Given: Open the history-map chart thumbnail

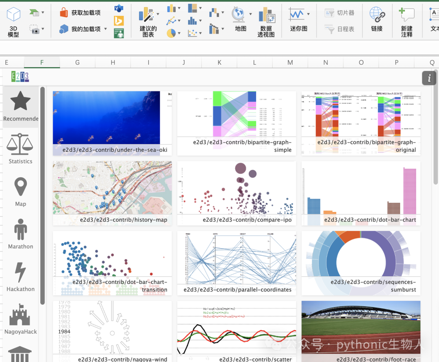Looking at the screenshot, I should (x=112, y=193).
